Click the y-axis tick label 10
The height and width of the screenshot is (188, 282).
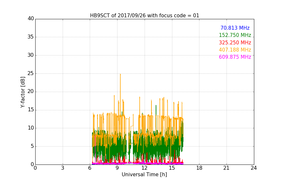point(31,128)
